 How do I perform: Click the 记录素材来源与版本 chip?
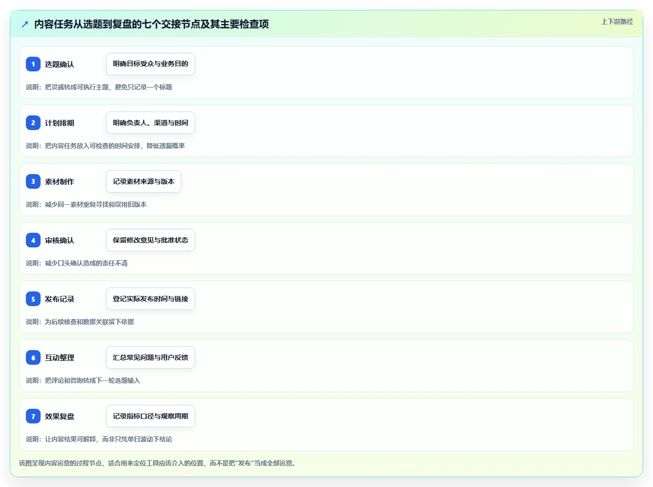point(144,181)
